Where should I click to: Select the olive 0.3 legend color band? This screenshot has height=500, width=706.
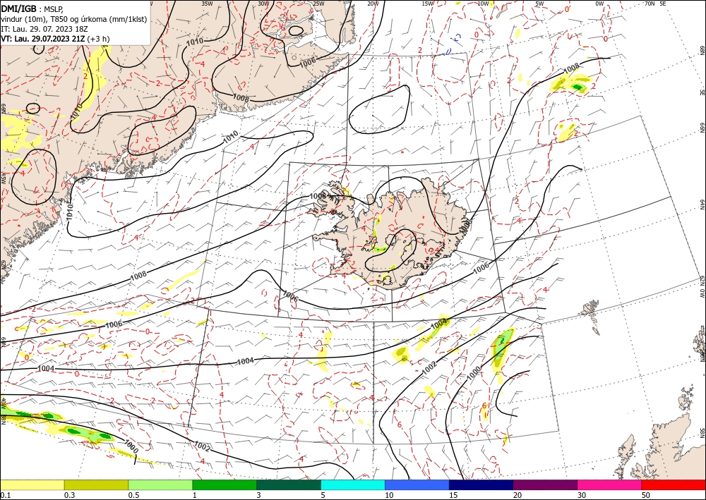pos(96,484)
